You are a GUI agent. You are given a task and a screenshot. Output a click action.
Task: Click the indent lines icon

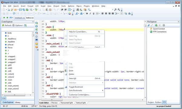(62, 10)
